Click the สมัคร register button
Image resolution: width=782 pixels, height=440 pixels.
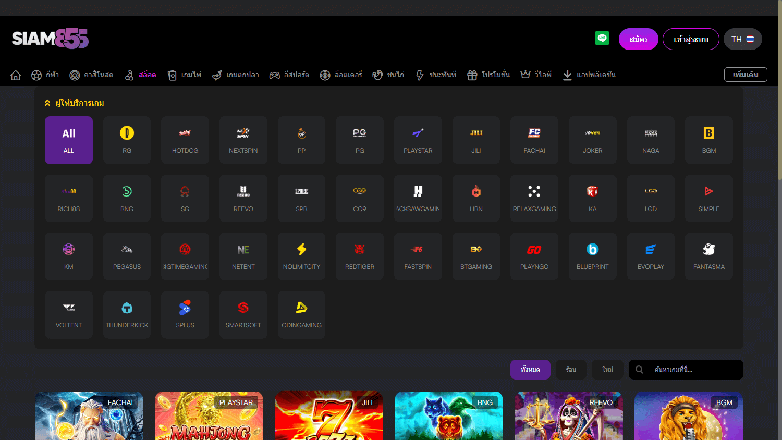638,39
